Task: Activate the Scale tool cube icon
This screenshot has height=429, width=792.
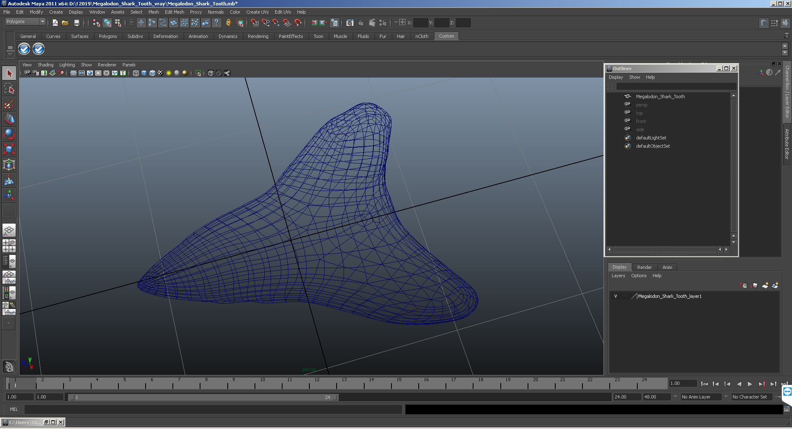Action: tap(9, 149)
